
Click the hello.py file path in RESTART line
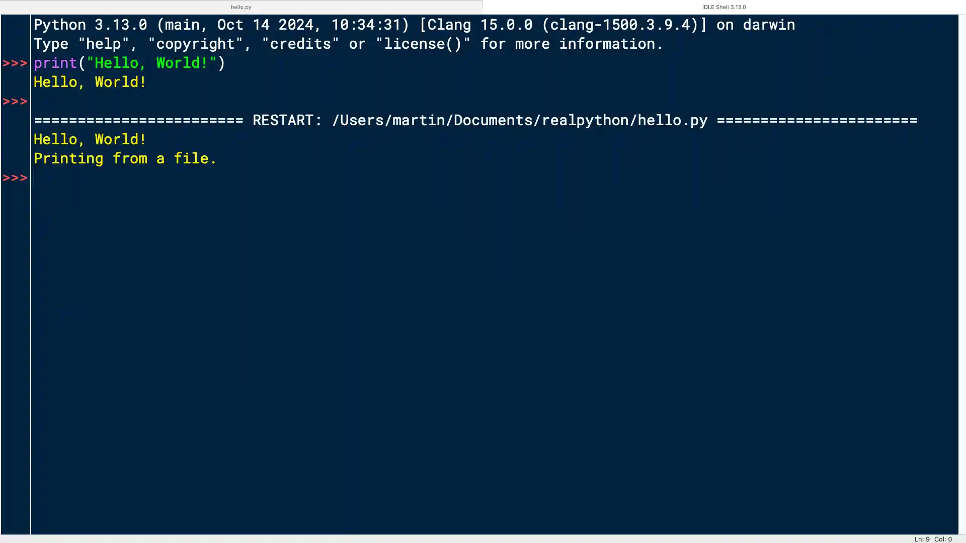(518, 120)
